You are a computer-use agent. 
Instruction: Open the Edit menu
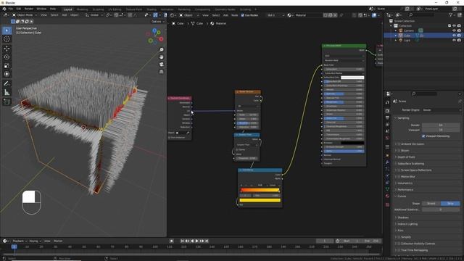[19, 9]
